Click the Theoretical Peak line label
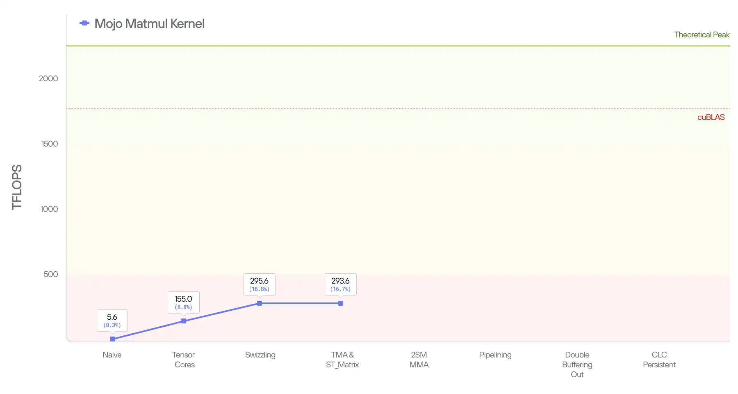This screenshot has width=738, height=394. pos(702,35)
